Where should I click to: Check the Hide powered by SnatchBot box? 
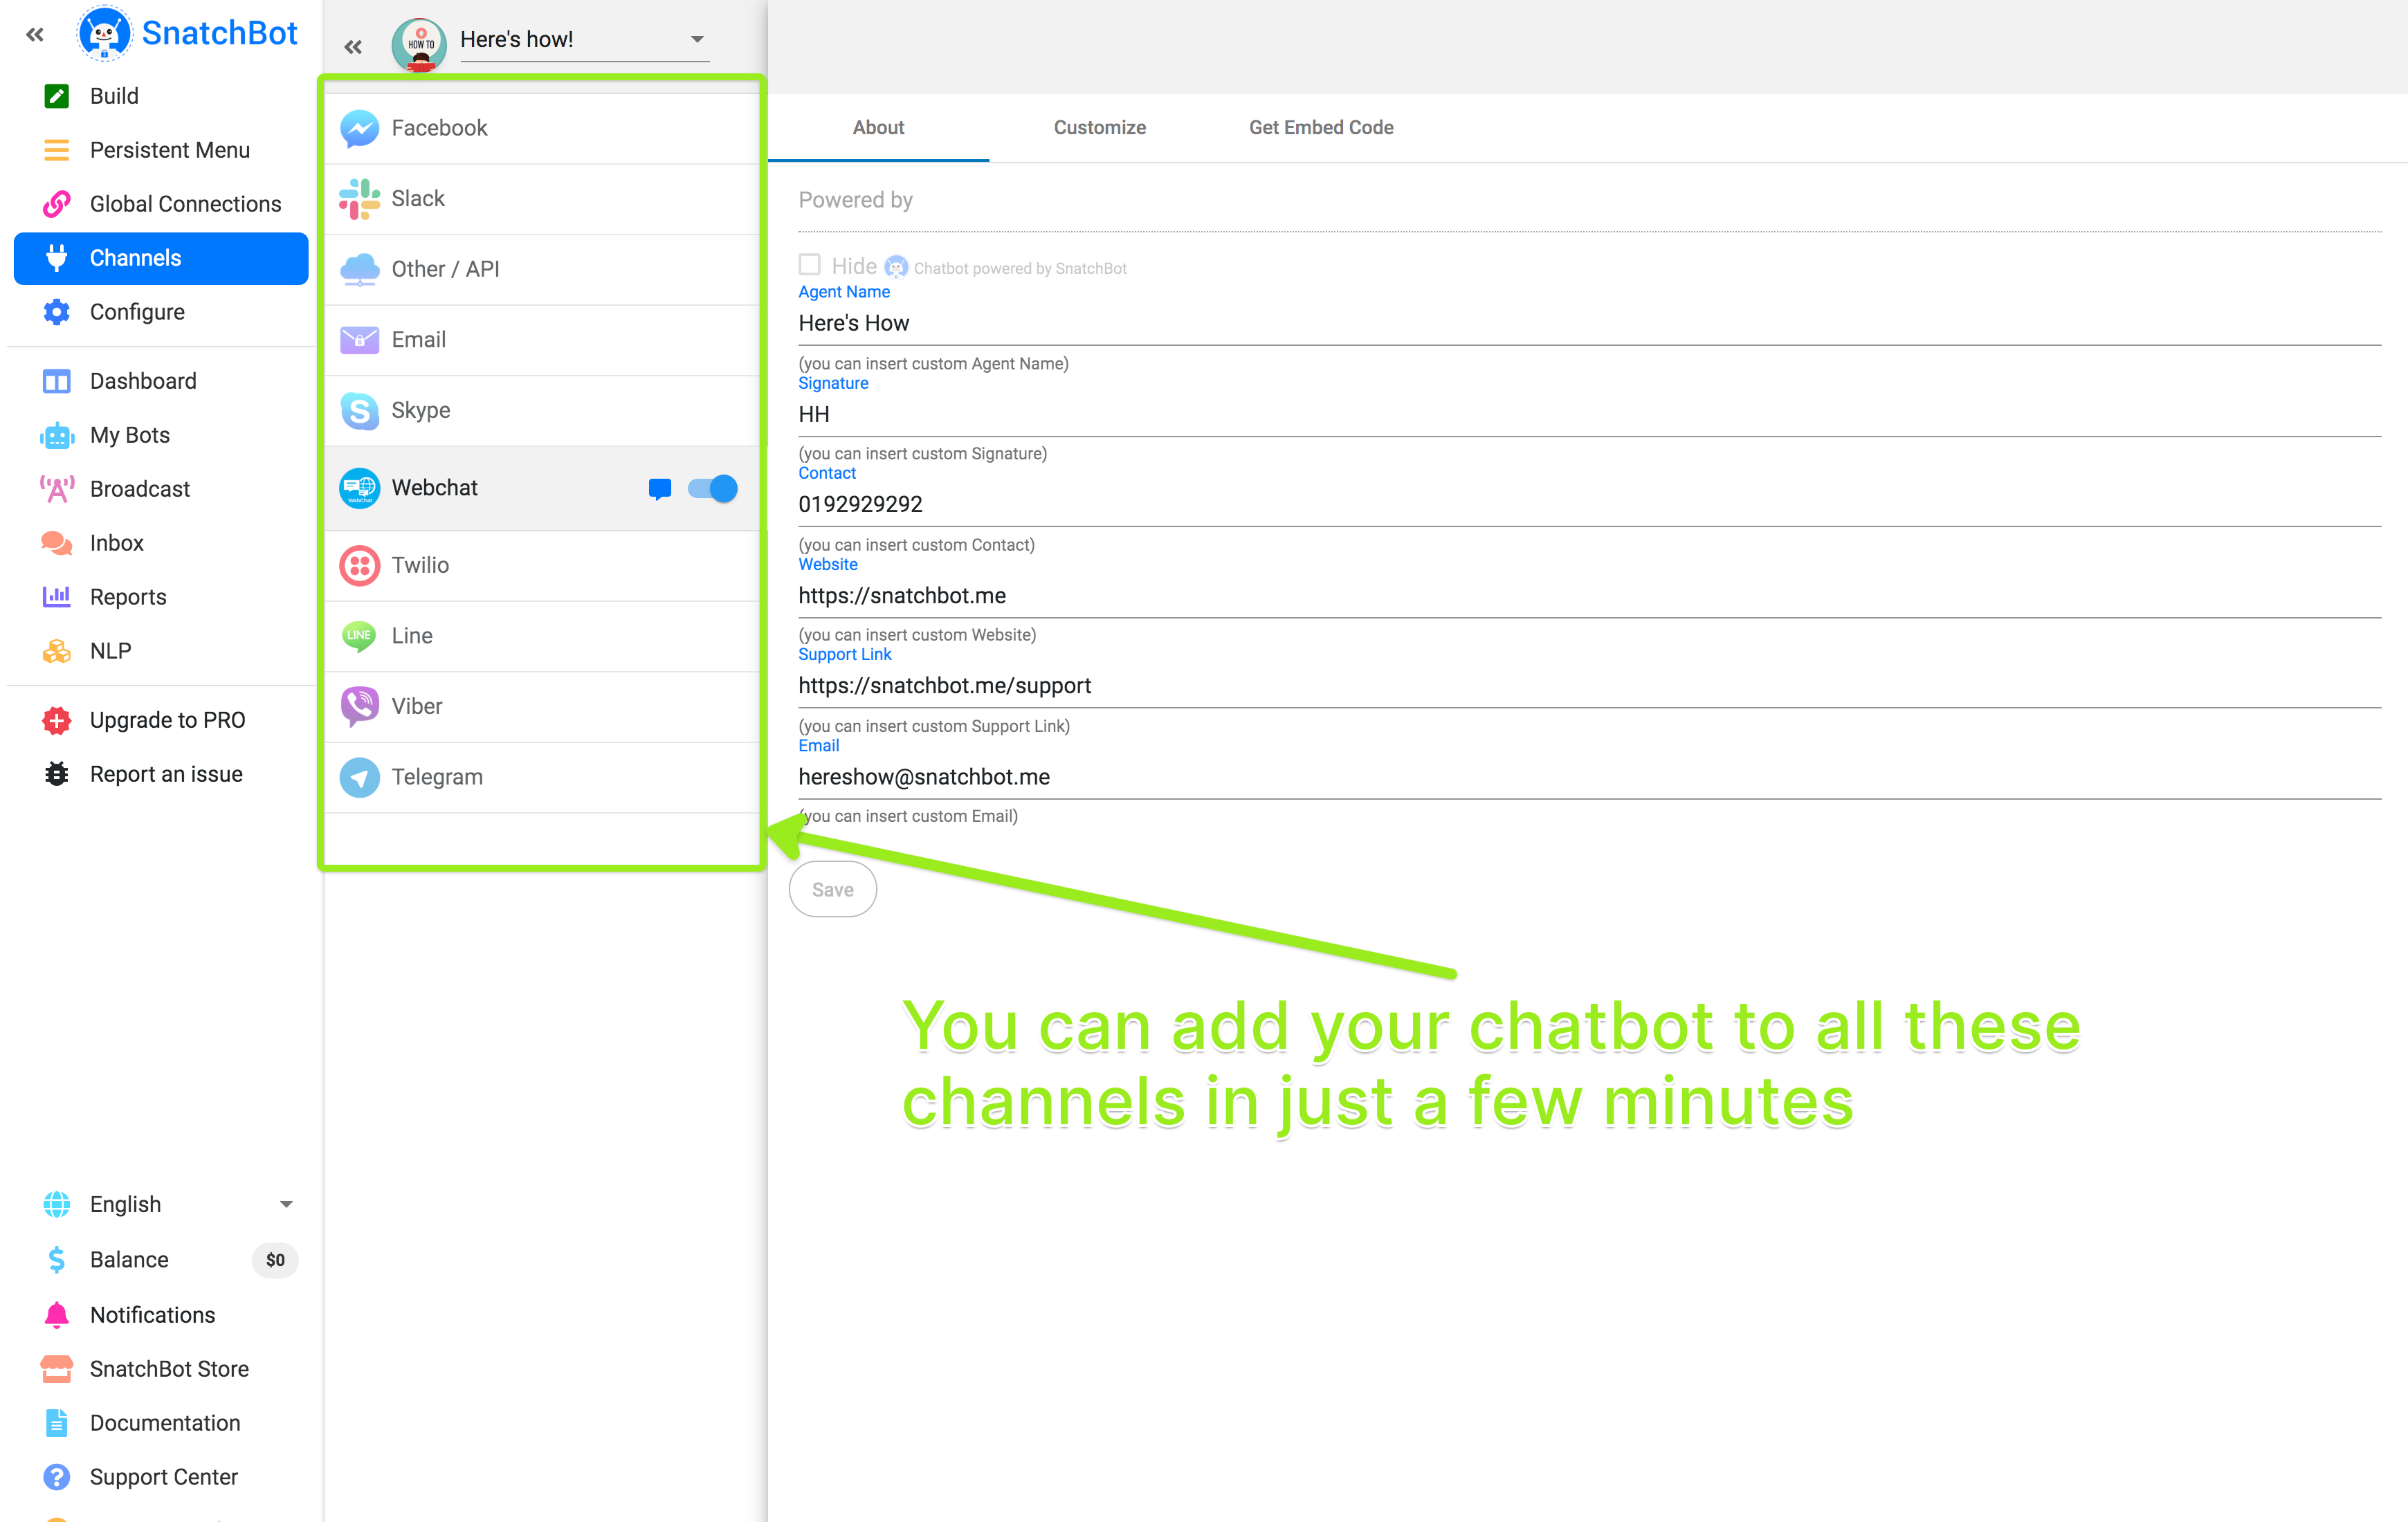809,265
